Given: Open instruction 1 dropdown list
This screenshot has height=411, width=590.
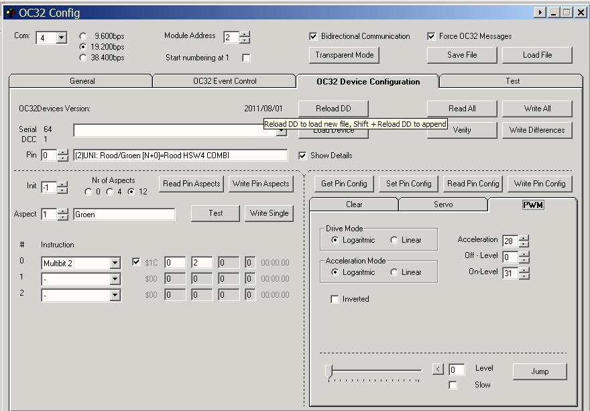Looking at the screenshot, I should coord(115,279).
